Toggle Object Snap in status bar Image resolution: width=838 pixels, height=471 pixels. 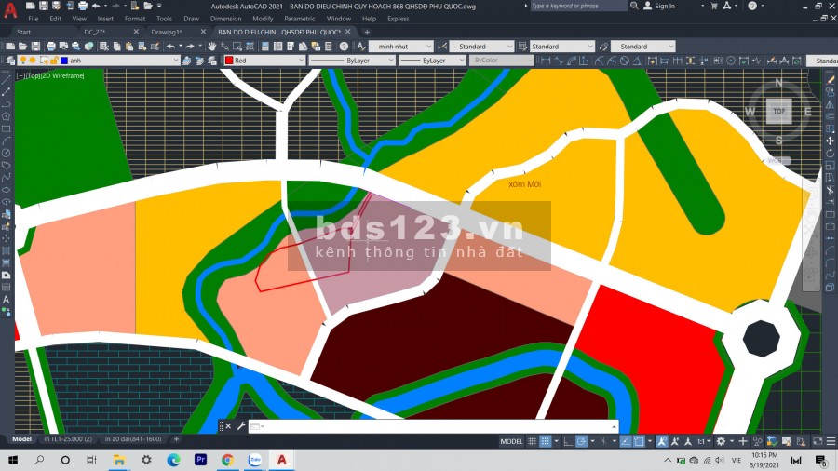click(x=639, y=441)
